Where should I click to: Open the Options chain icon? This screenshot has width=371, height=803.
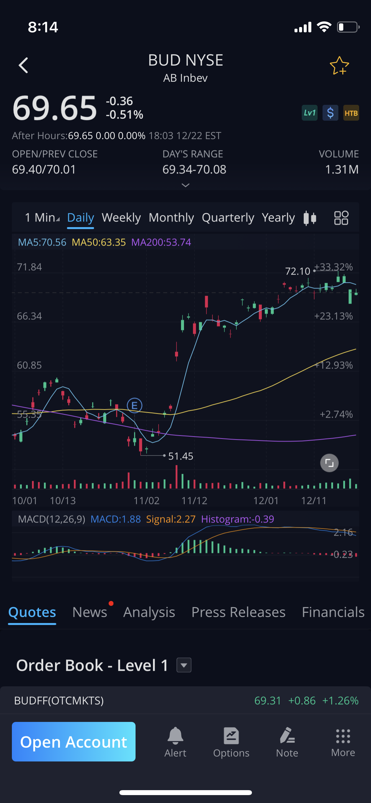coord(231,742)
